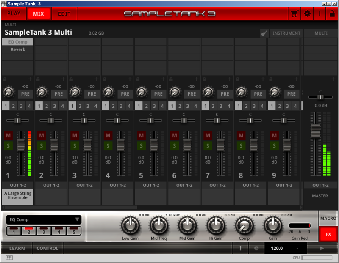Screen dimensions: 339x263
Task: Open OUT 1-2 output selector on channel 2
Action: click(51, 185)
